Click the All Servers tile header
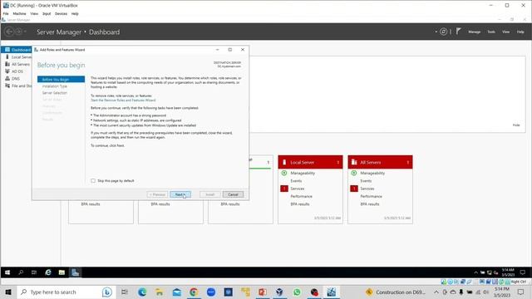 pos(381,162)
